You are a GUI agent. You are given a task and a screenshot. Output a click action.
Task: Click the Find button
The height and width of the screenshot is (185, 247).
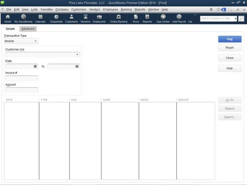point(230,39)
